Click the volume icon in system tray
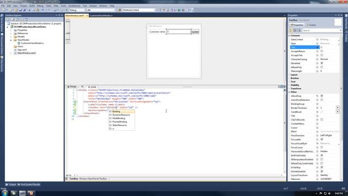 (330, 194)
